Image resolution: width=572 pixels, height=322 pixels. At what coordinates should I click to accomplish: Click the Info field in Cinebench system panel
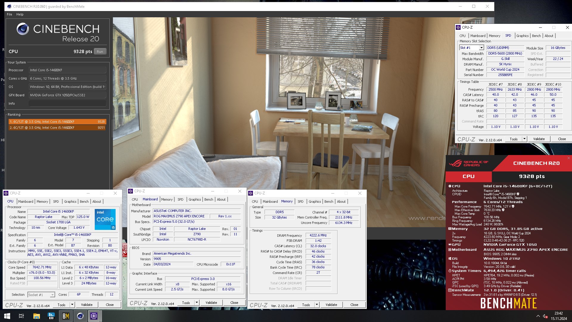click(x=67, y=103)
